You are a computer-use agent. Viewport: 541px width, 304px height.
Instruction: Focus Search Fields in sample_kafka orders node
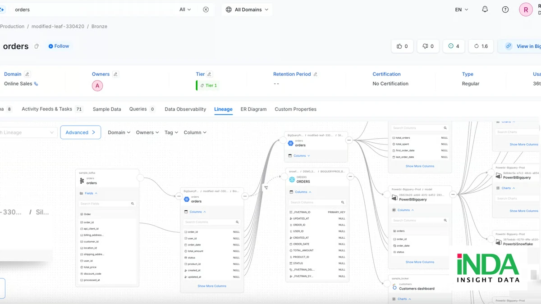106,204
